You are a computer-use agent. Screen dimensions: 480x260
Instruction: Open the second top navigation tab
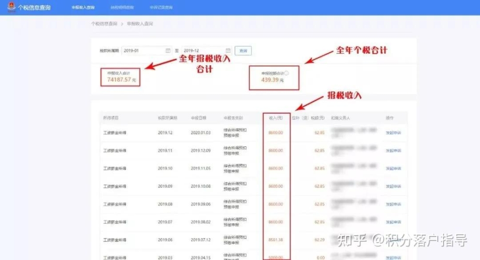click(x=122, y=8)
